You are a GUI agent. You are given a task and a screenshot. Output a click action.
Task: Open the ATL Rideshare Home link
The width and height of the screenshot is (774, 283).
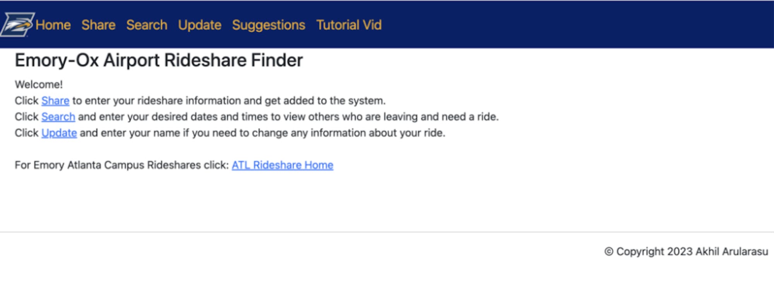(283, 165)
